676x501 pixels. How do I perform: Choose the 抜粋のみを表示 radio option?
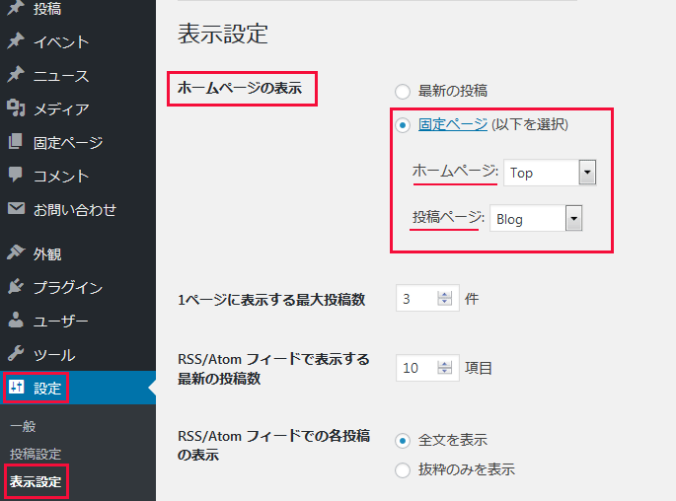[x=403, y=470]
